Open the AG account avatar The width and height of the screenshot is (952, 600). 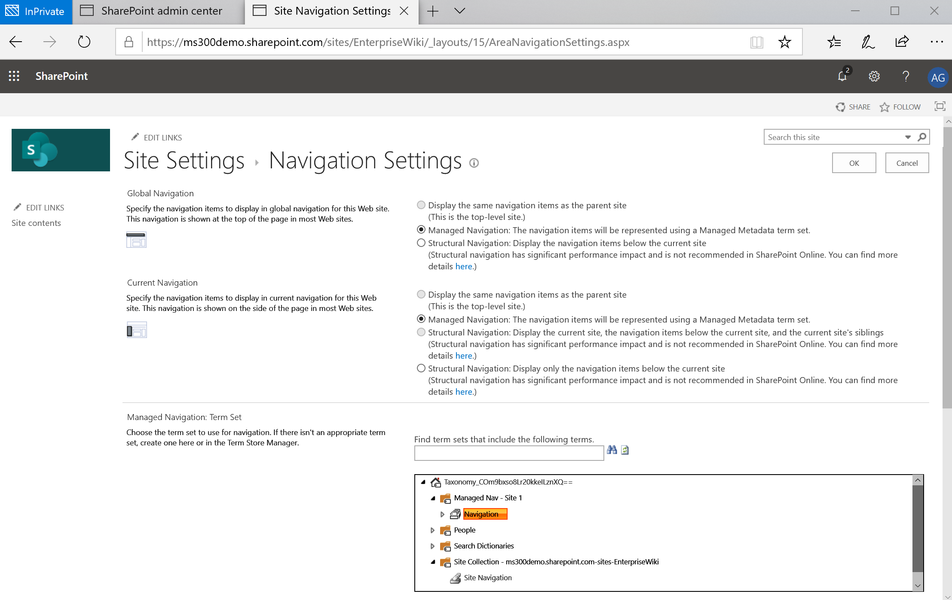pos(938,77)
